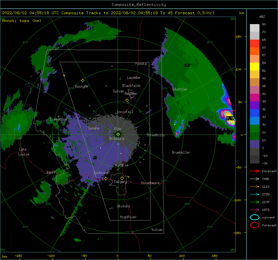Click the 'Annot: tops (km)' annotation text
The width and height of the screenshot is (278, 260).
[x=22, y=21]
